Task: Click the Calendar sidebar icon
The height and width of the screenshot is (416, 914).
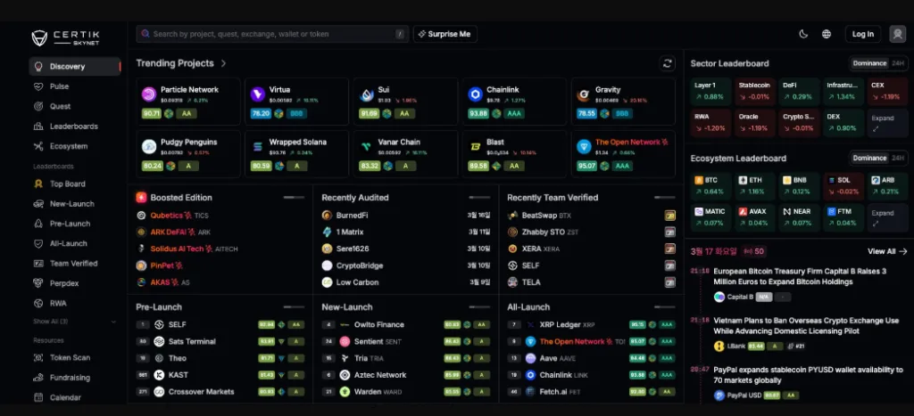Action: tap(38, 397)
